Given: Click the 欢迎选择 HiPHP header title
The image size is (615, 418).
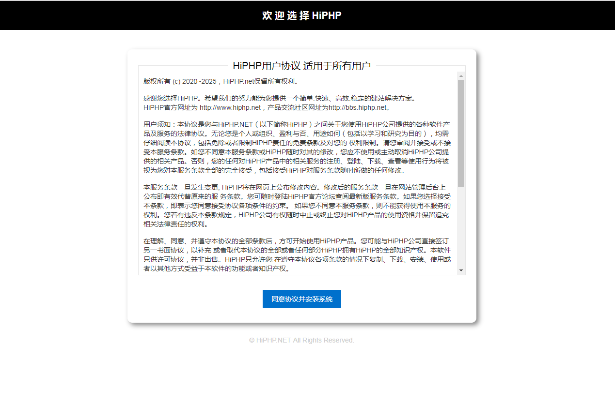Looking at the screenshot, I should [301, 15].
